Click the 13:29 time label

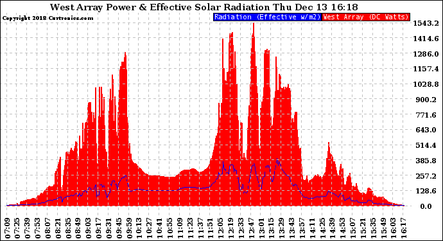point(281,228)
